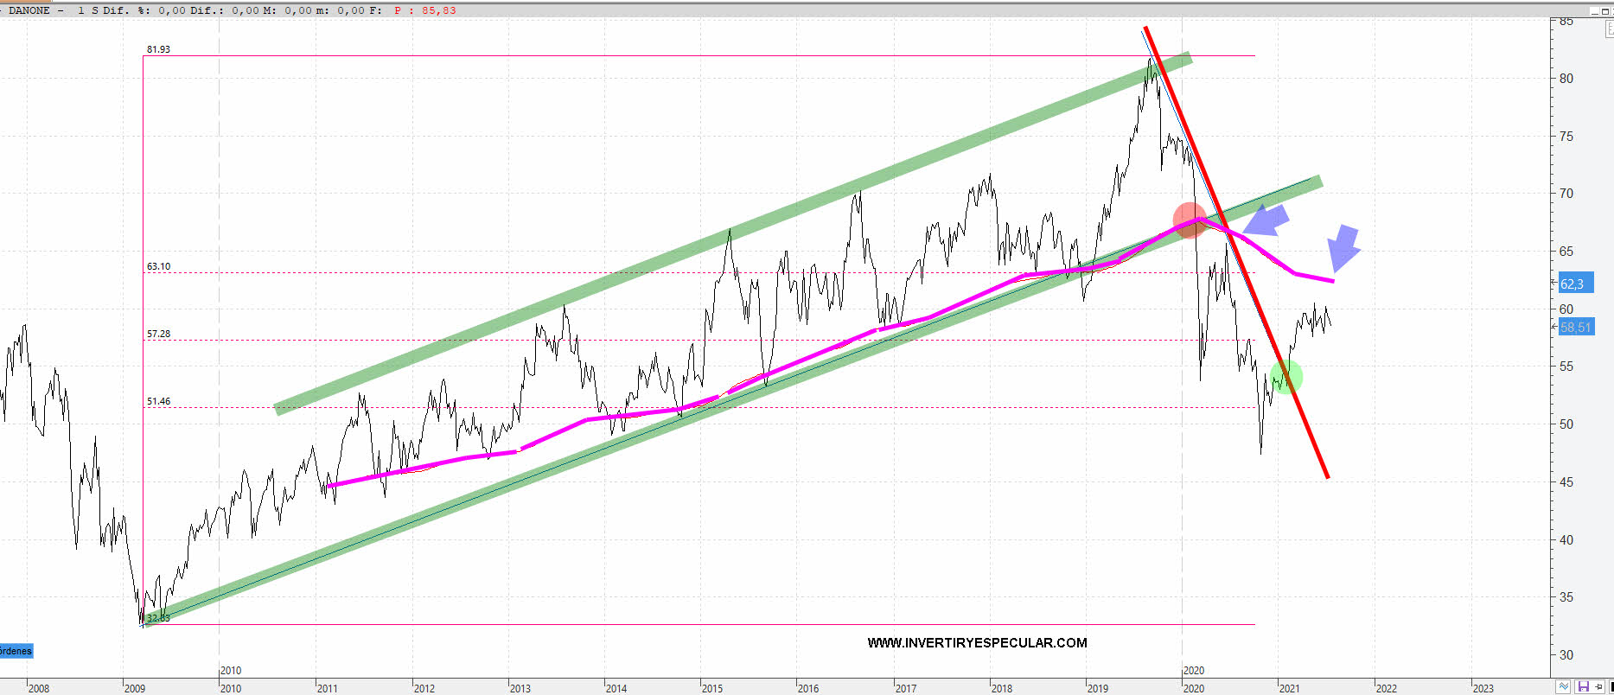1614x695 pixels.
Task: Click the pin icon beside the save icon
Action: (1598, 686)
